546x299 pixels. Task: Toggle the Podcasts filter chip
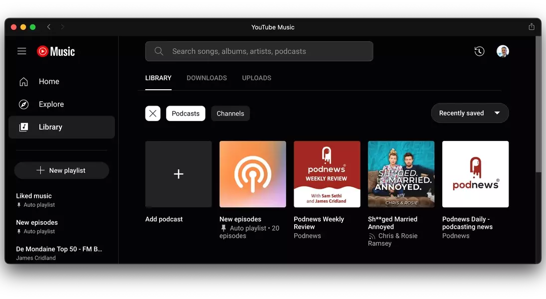[x=185, y=114]
